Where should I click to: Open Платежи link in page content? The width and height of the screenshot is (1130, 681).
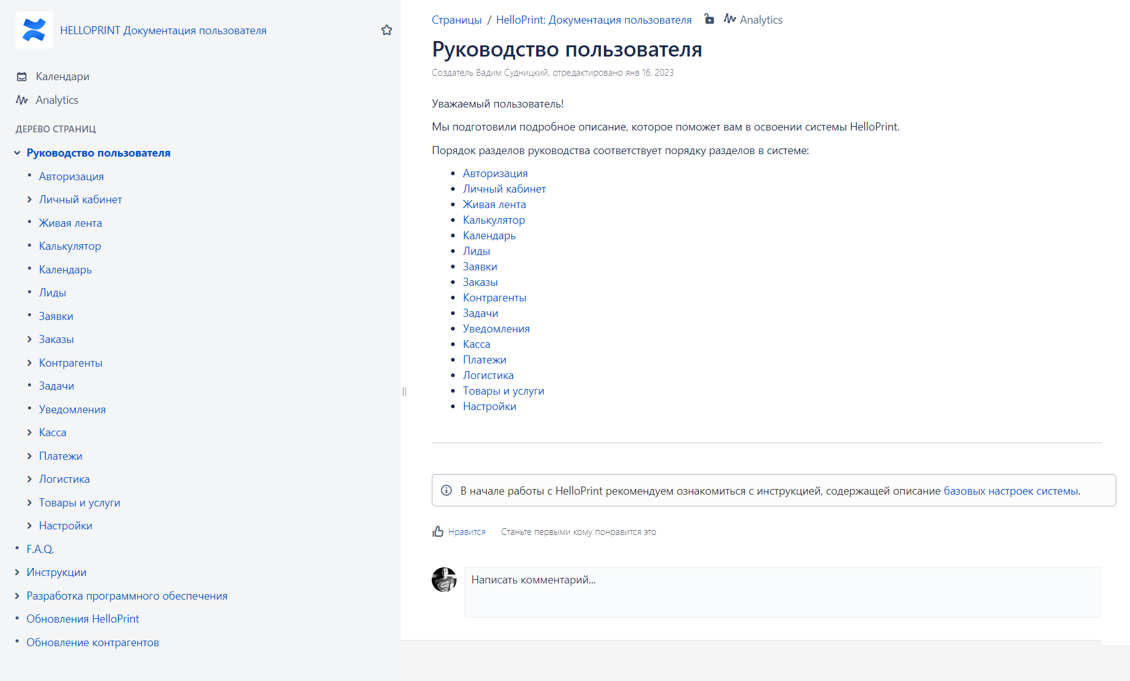click(x=484, y=360)
